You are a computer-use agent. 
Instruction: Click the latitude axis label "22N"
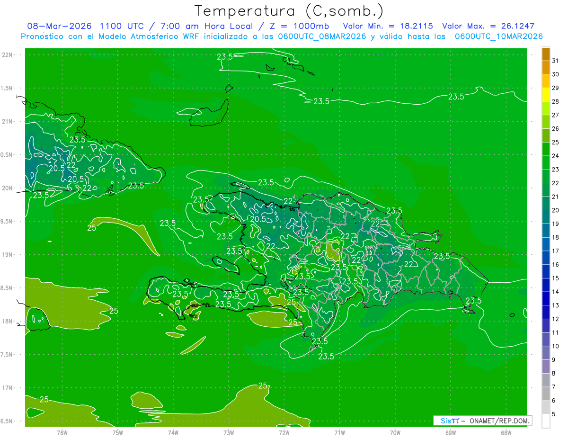(x=8, y=55)
